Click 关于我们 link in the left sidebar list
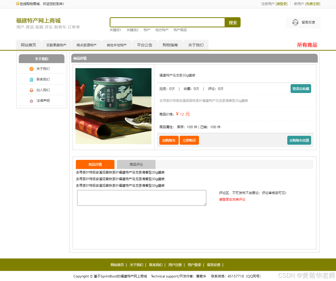This screenshot has height=281, width=336. coord(43,69)
